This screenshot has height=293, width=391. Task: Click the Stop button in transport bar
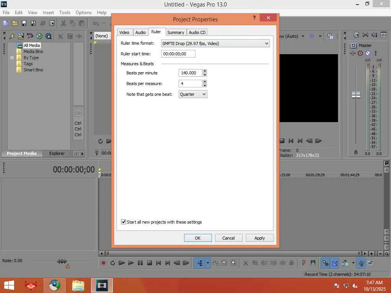pyautogui.click(x=149, y=263)
